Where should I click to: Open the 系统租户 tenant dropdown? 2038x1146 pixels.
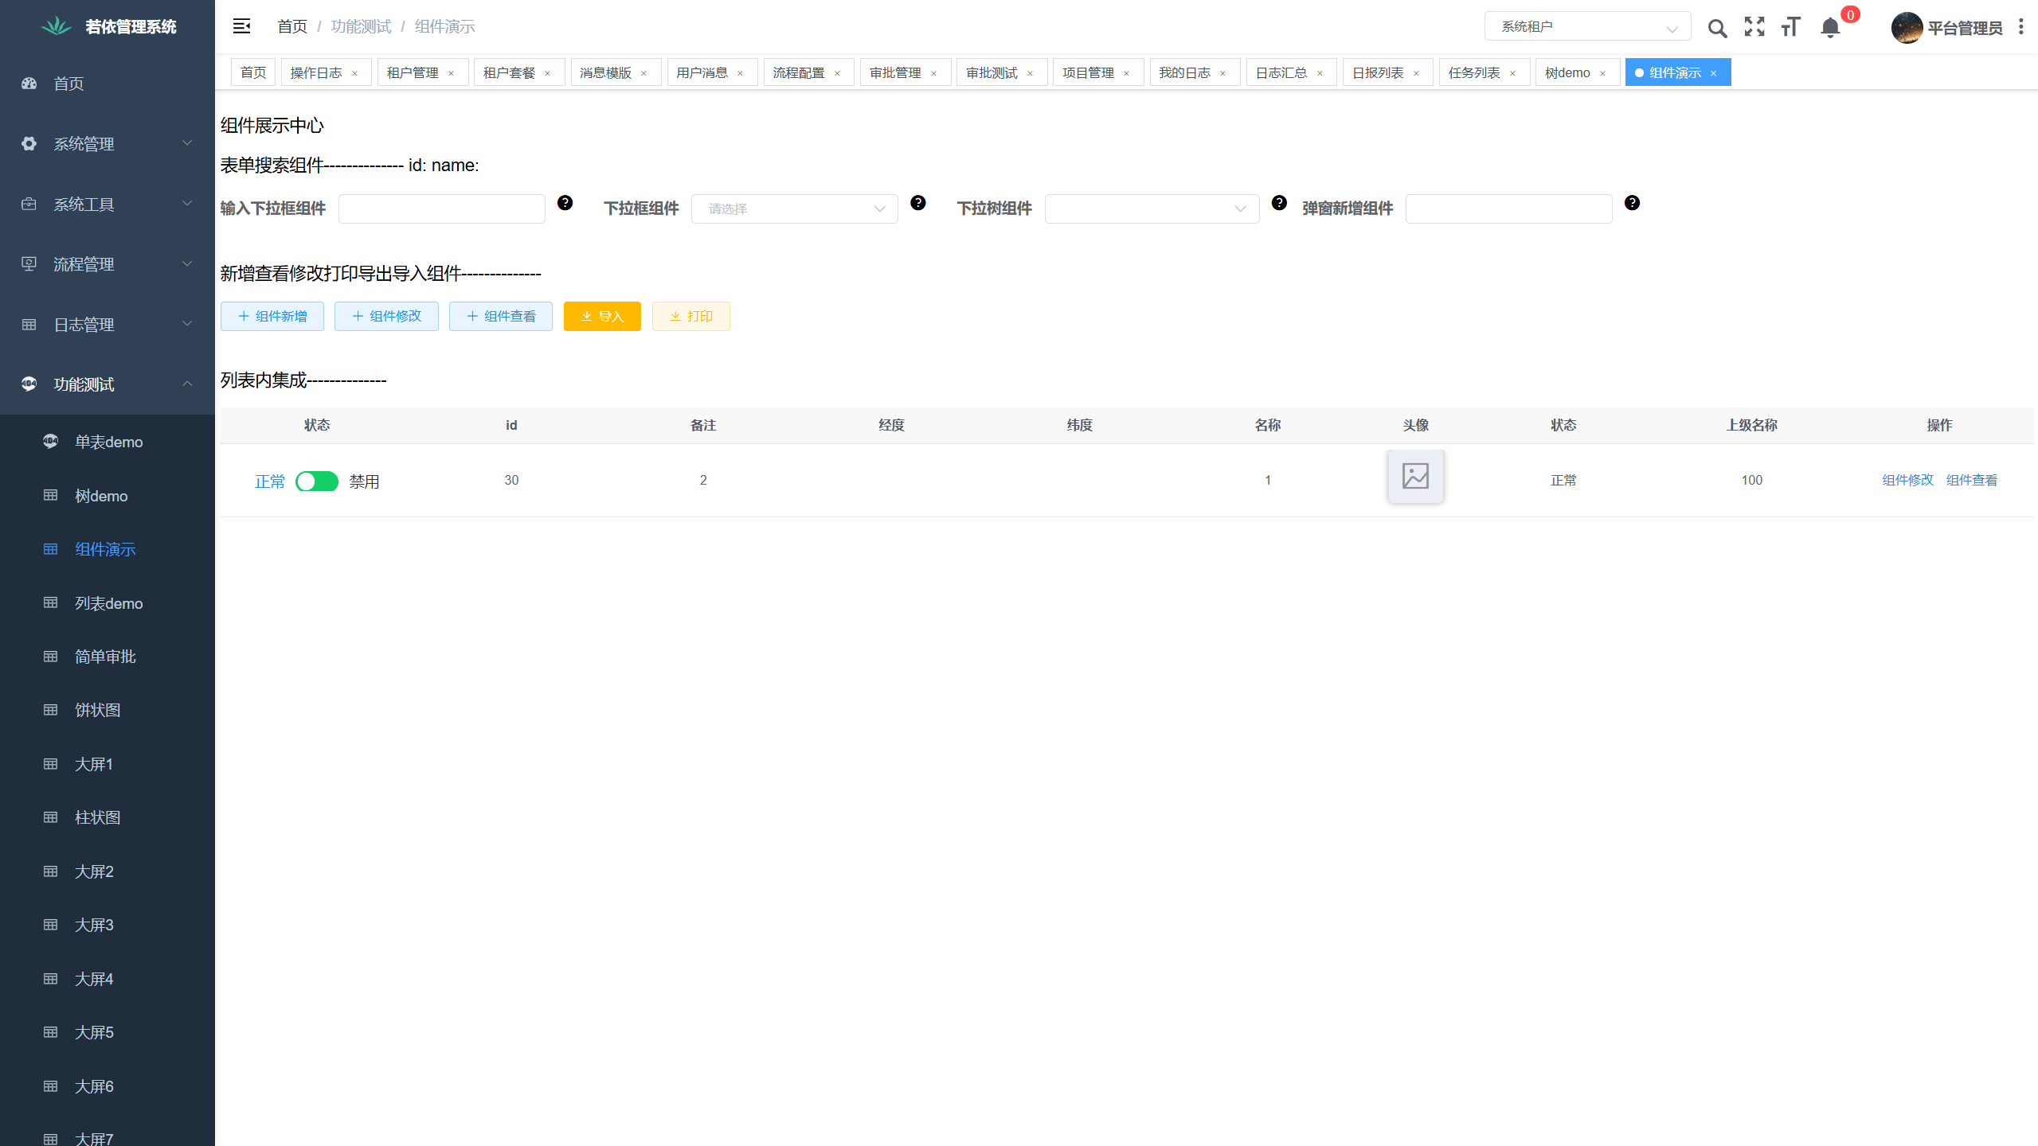pyautogui.click(x=1587, y=27)
